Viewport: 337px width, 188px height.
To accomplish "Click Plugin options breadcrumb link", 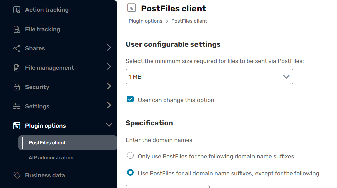I will pos(146,21).
